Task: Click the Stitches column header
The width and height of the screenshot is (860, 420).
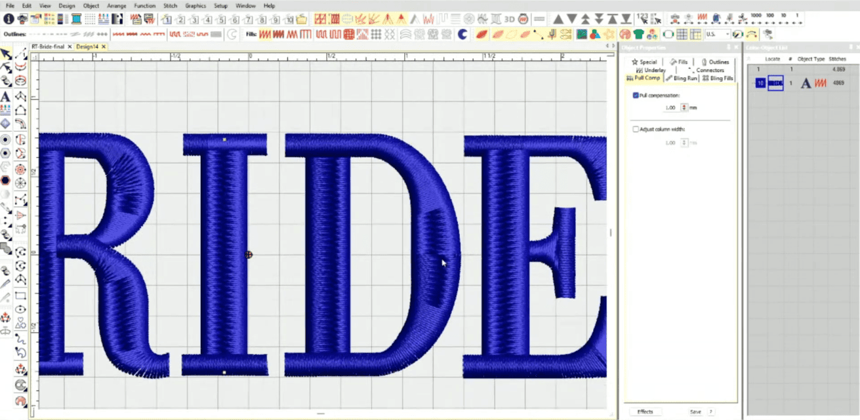Action: (837, 59)
